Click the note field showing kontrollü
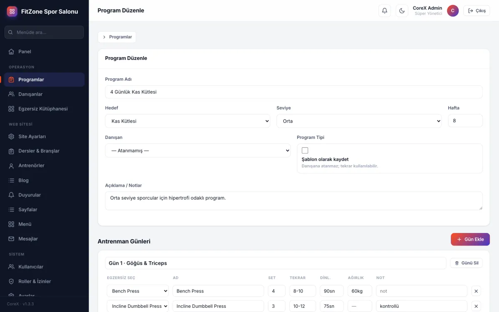Viewport: 499px width, 312px height. tap(422, 306)
